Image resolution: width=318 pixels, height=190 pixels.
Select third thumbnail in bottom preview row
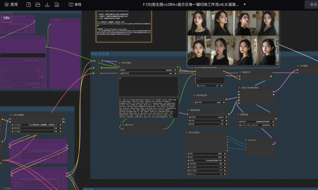pyautogui.click(x=244, y=50)
